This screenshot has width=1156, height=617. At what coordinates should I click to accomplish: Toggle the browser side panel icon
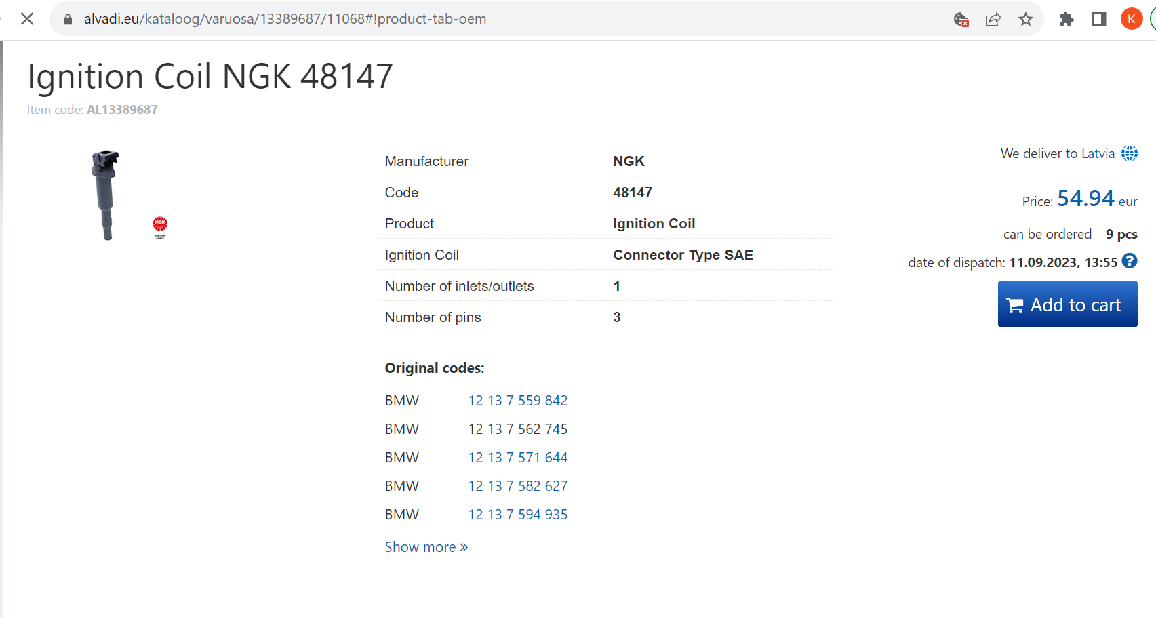(1099, 19)
